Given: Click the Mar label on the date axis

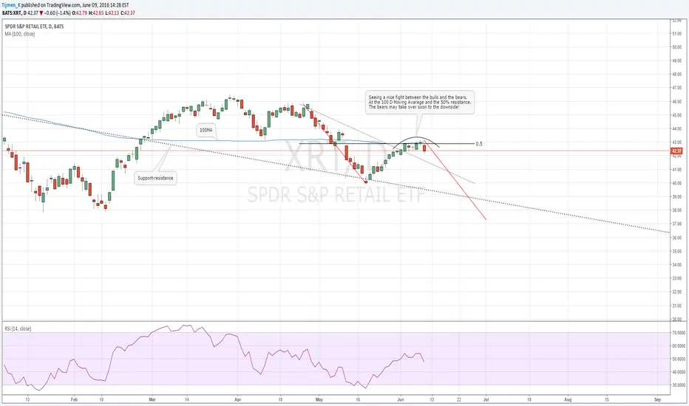Looking at the screenshot, I should tap(152, 399).
